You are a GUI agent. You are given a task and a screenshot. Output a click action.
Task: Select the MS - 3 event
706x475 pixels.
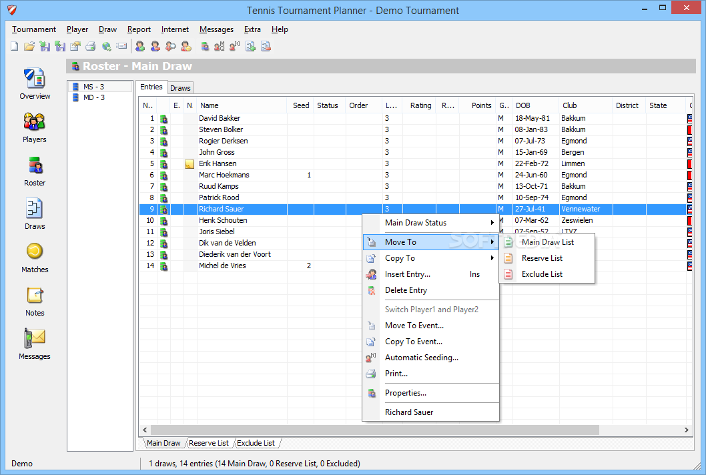(x=100, y=87)
